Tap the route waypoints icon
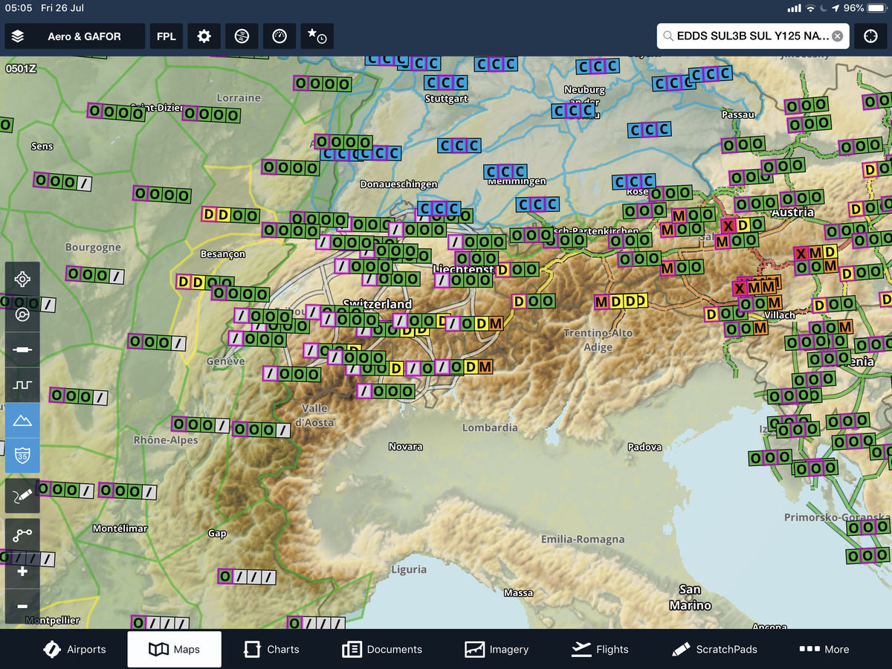Viewport: 892px width, 669px height. (23, 534)
